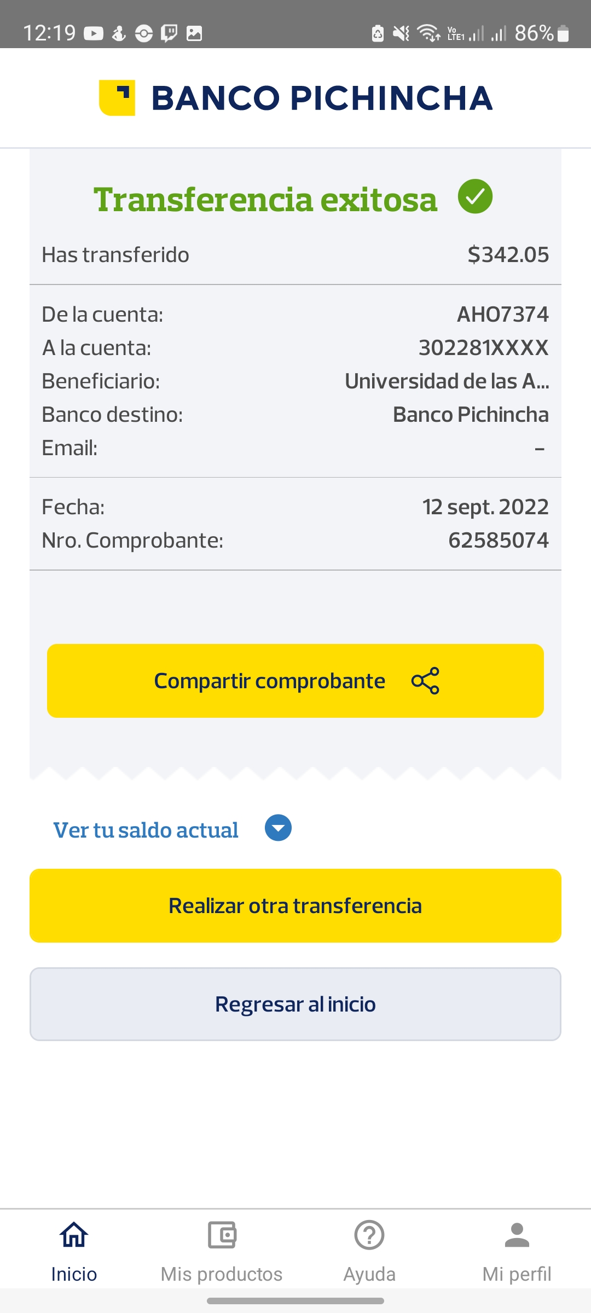The height and width of the screenshot is (1313, 591).
Task: Open the Ayuda question mark icon
Action: [x=369, y=1235]
